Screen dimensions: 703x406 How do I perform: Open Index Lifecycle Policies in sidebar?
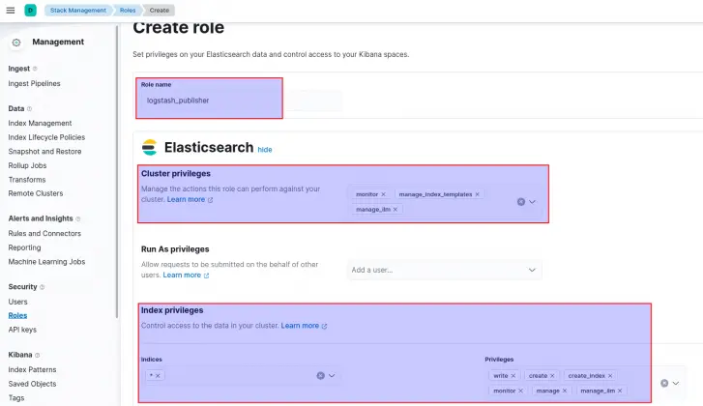[x=46, y=137]
